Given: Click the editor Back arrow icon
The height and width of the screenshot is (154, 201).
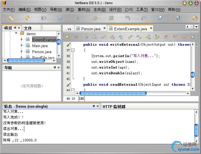Looking at the screenshot, I should pos(68,37).
